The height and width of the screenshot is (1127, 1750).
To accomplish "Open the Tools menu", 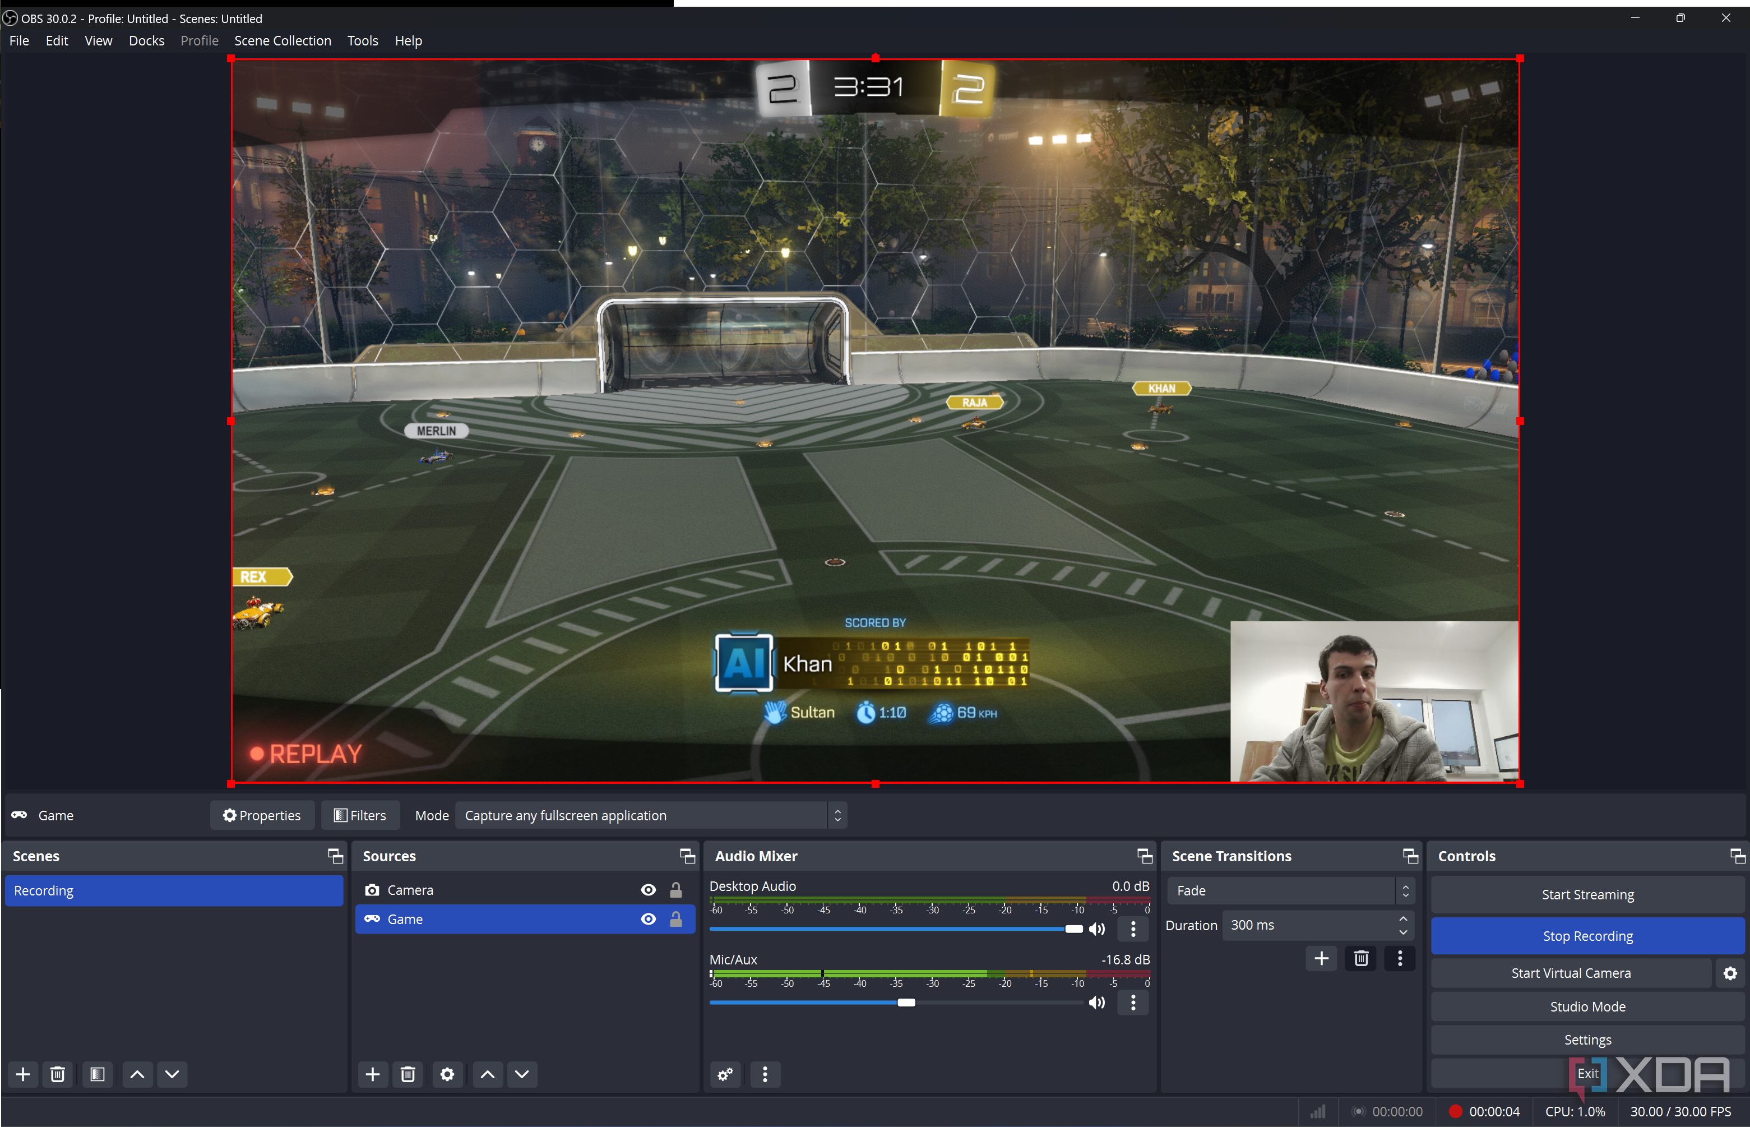I will [362, 41].
